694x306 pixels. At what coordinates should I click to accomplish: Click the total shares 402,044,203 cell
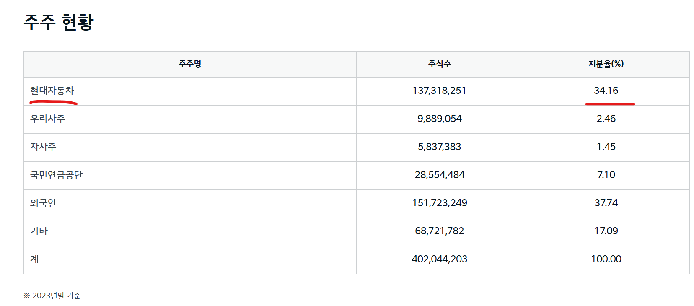coord(439,259)
